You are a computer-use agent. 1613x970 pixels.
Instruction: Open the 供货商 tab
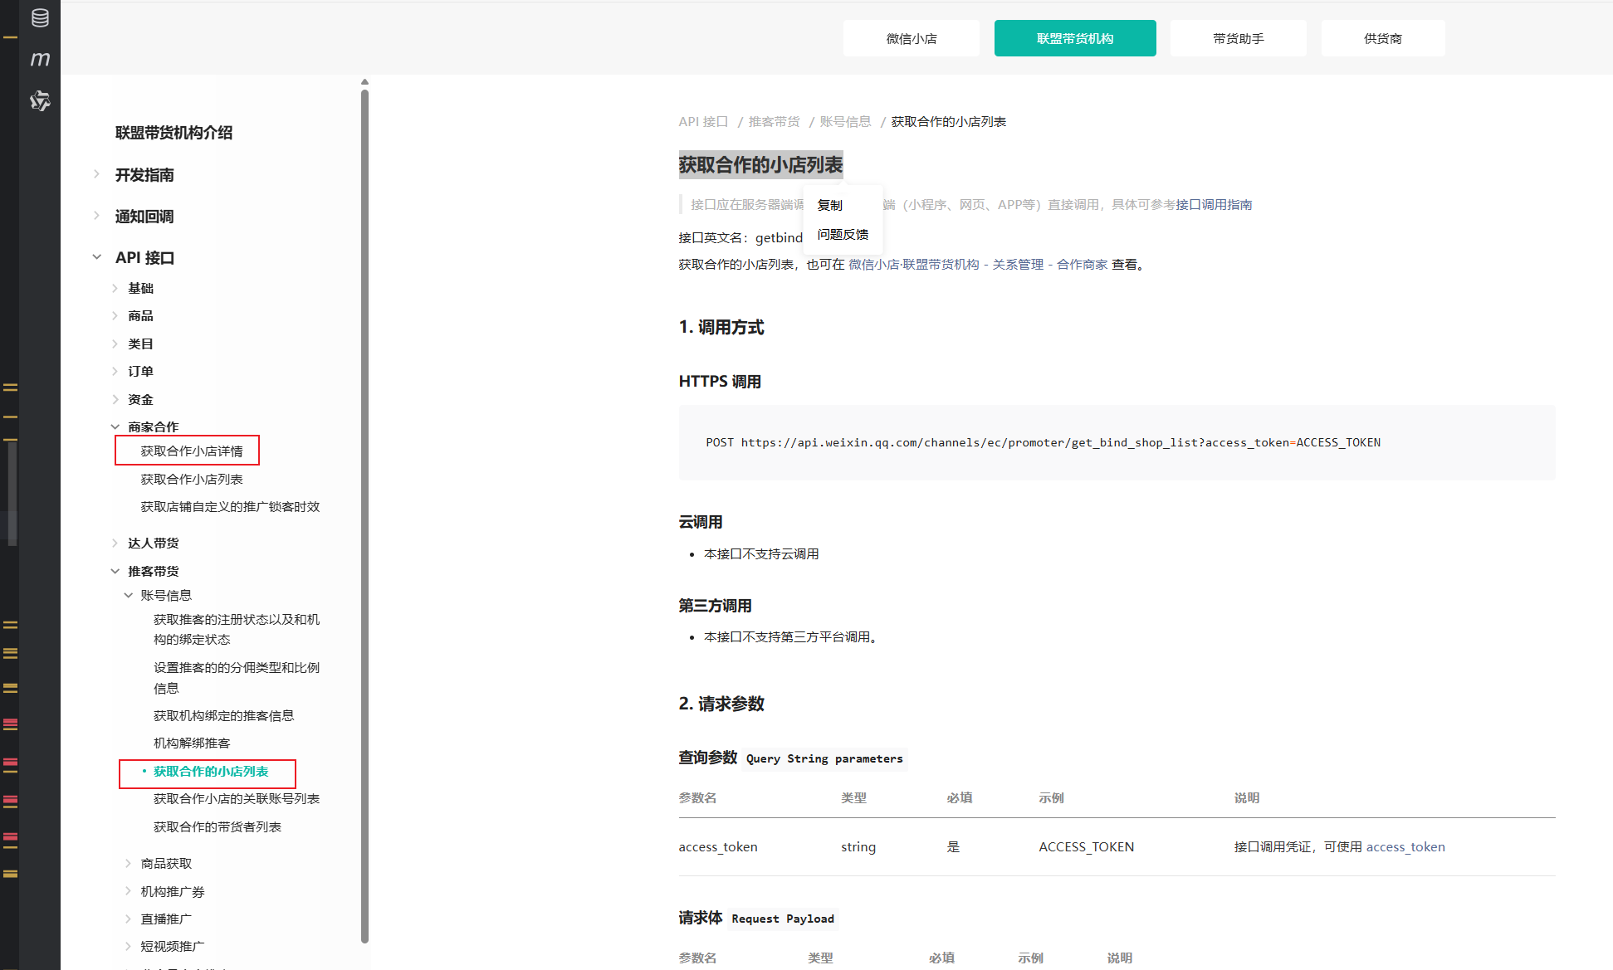pos(1382,39)
